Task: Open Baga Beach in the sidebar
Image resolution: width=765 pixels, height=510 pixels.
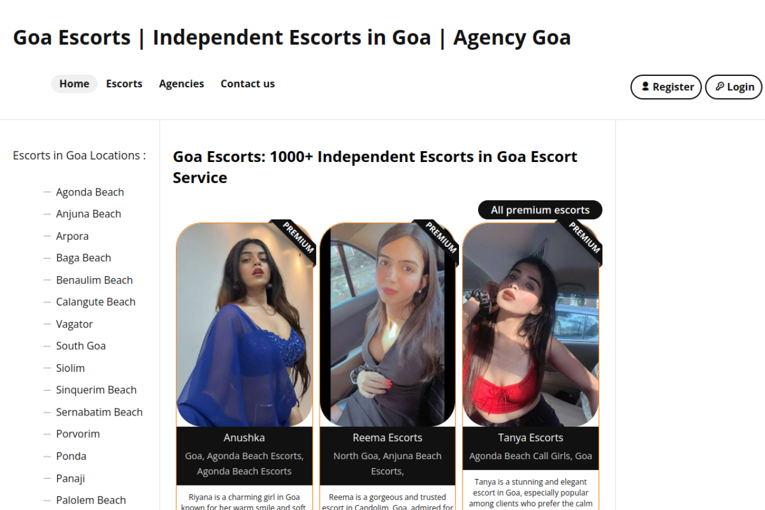Action: (84, 258)
